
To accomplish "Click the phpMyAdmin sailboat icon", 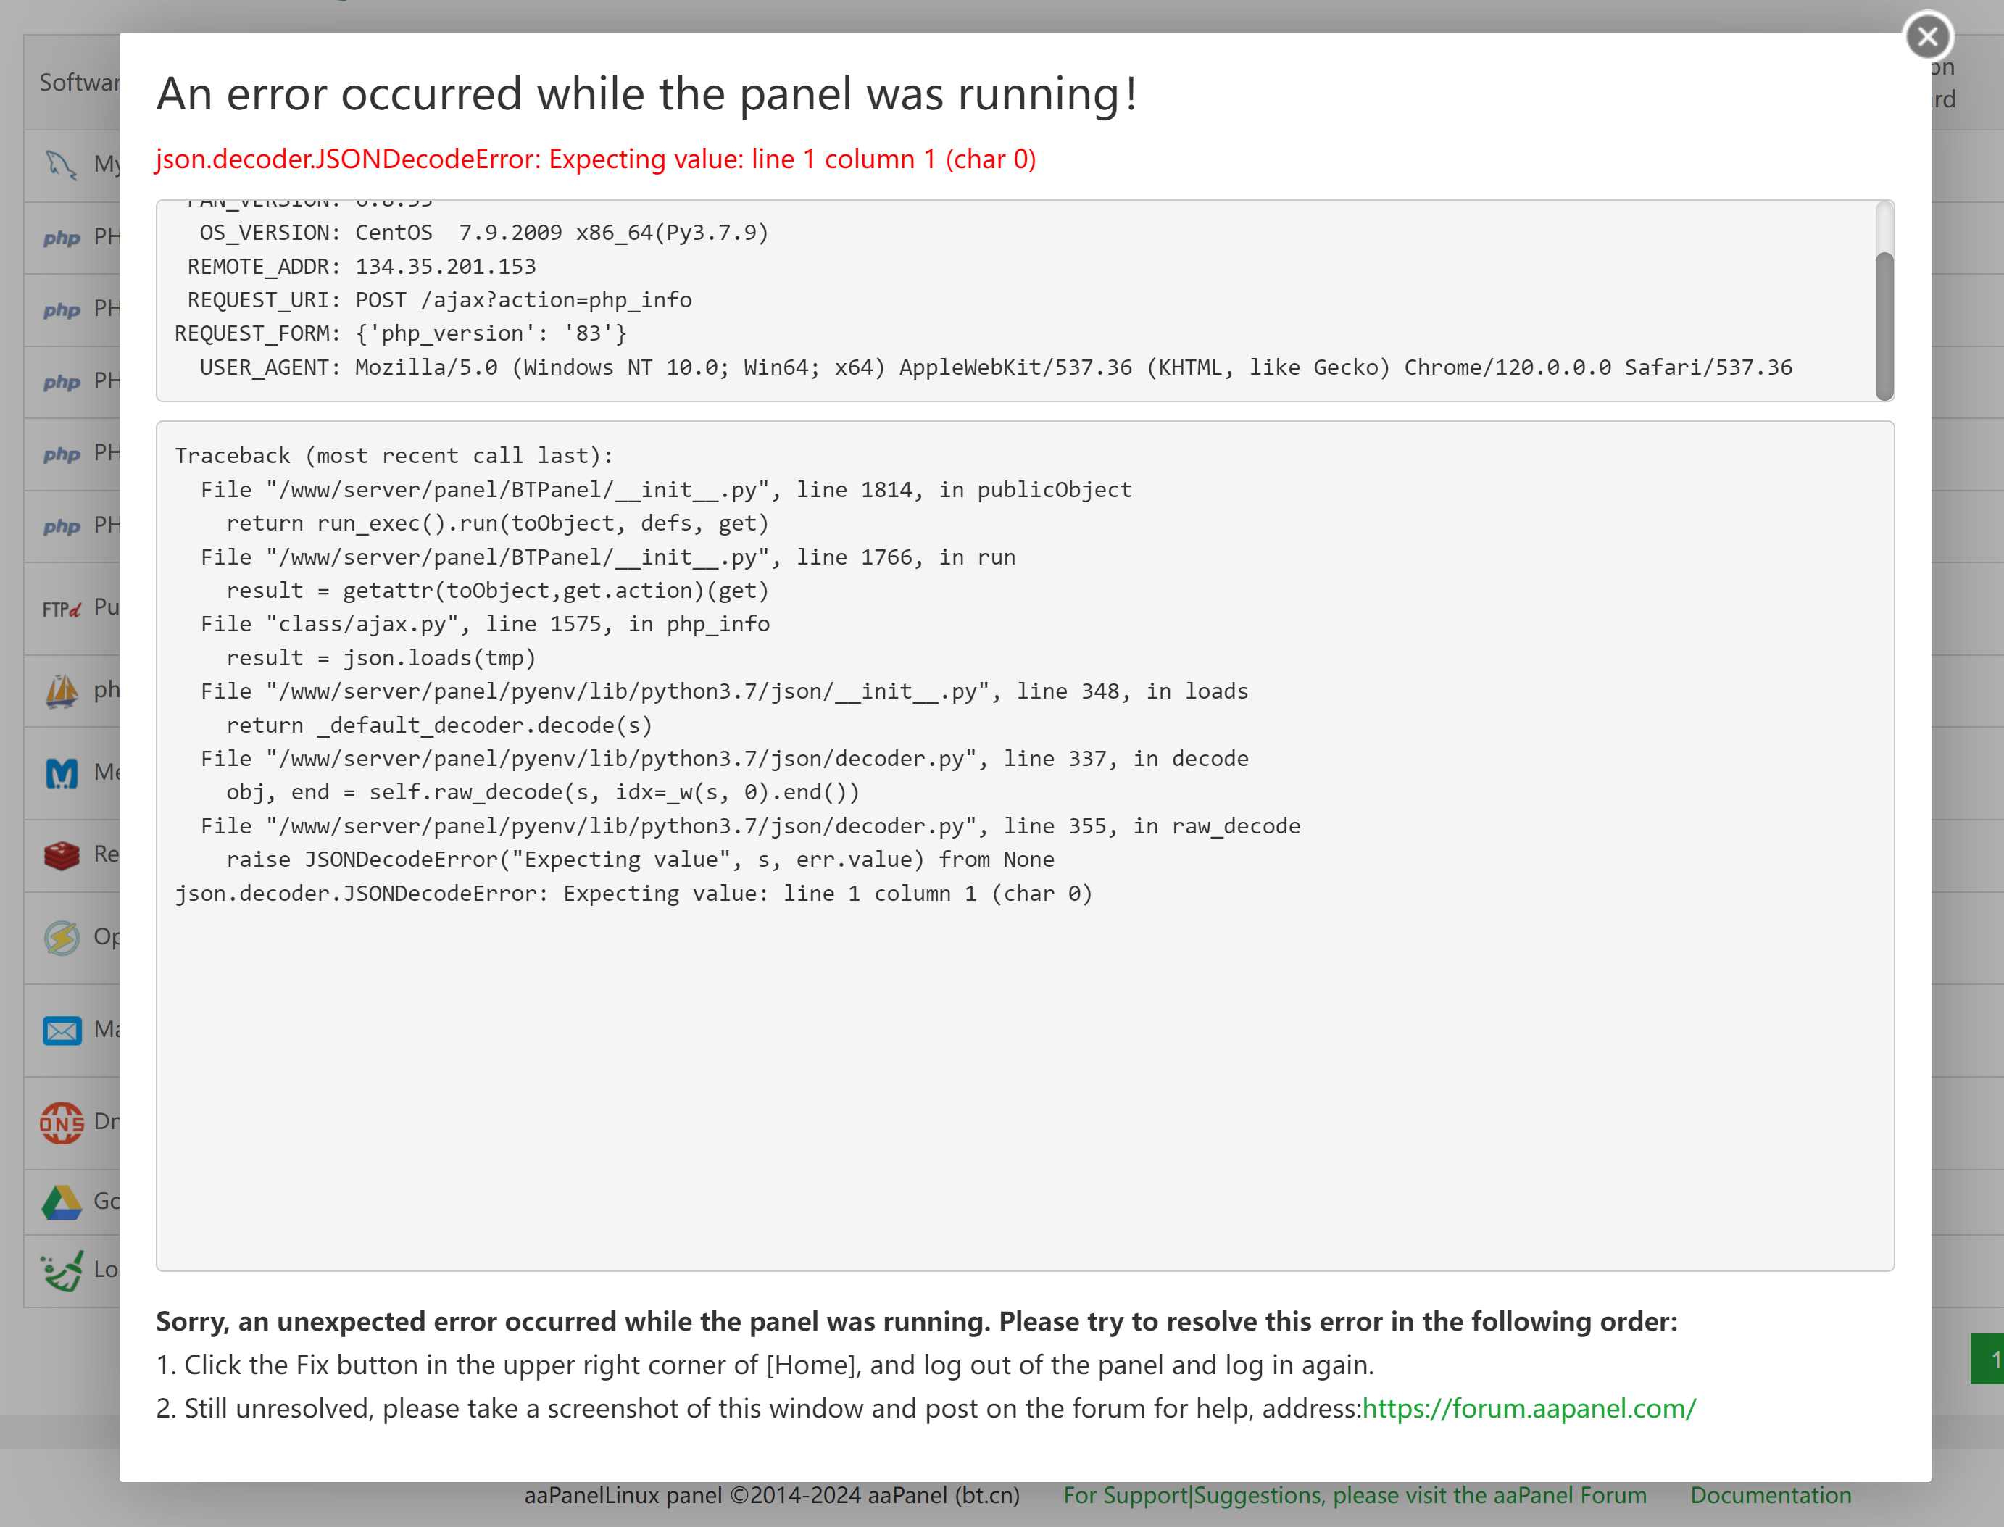I will [61, 691].
